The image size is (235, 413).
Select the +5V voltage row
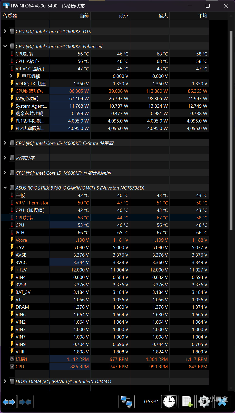pos(105,247)
